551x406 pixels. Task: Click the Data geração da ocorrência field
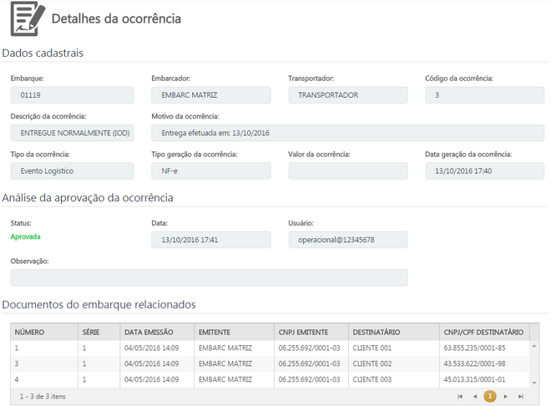point(484,170)
